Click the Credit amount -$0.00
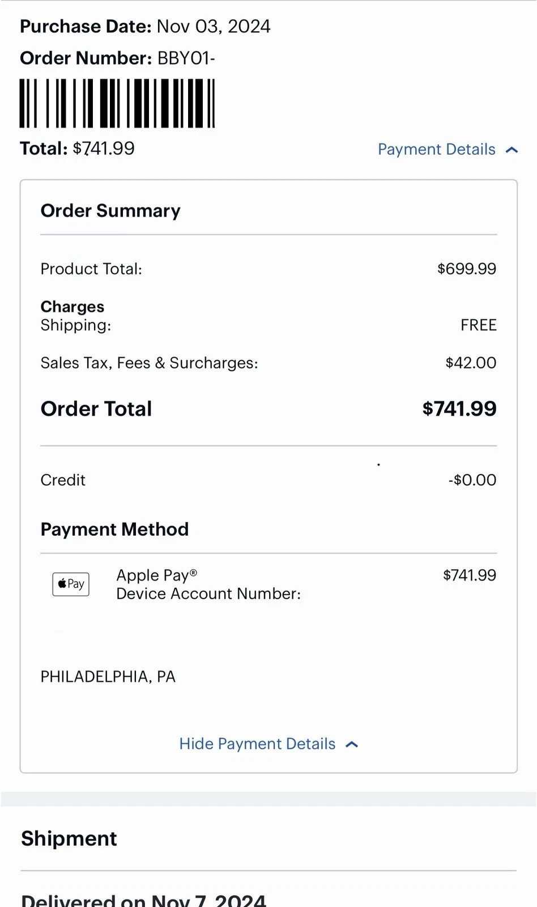This screenshot has width=537, height=907. [472, 480]
